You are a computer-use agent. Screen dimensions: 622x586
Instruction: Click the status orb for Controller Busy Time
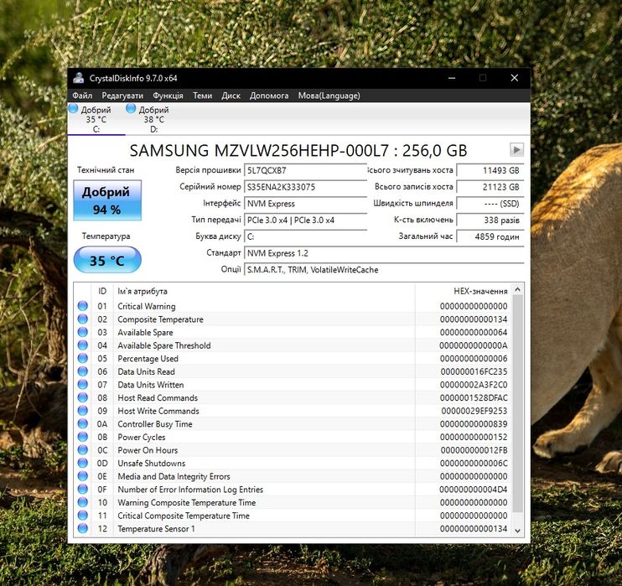coord(82,423)
